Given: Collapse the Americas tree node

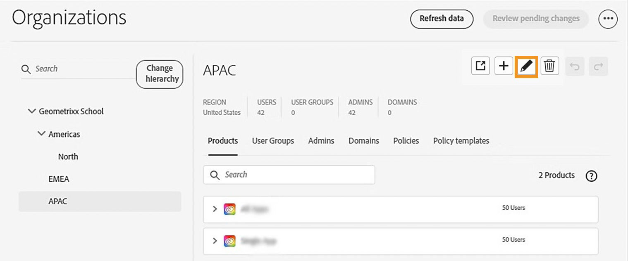Looking at the screenshot, I should click(41, 134).
